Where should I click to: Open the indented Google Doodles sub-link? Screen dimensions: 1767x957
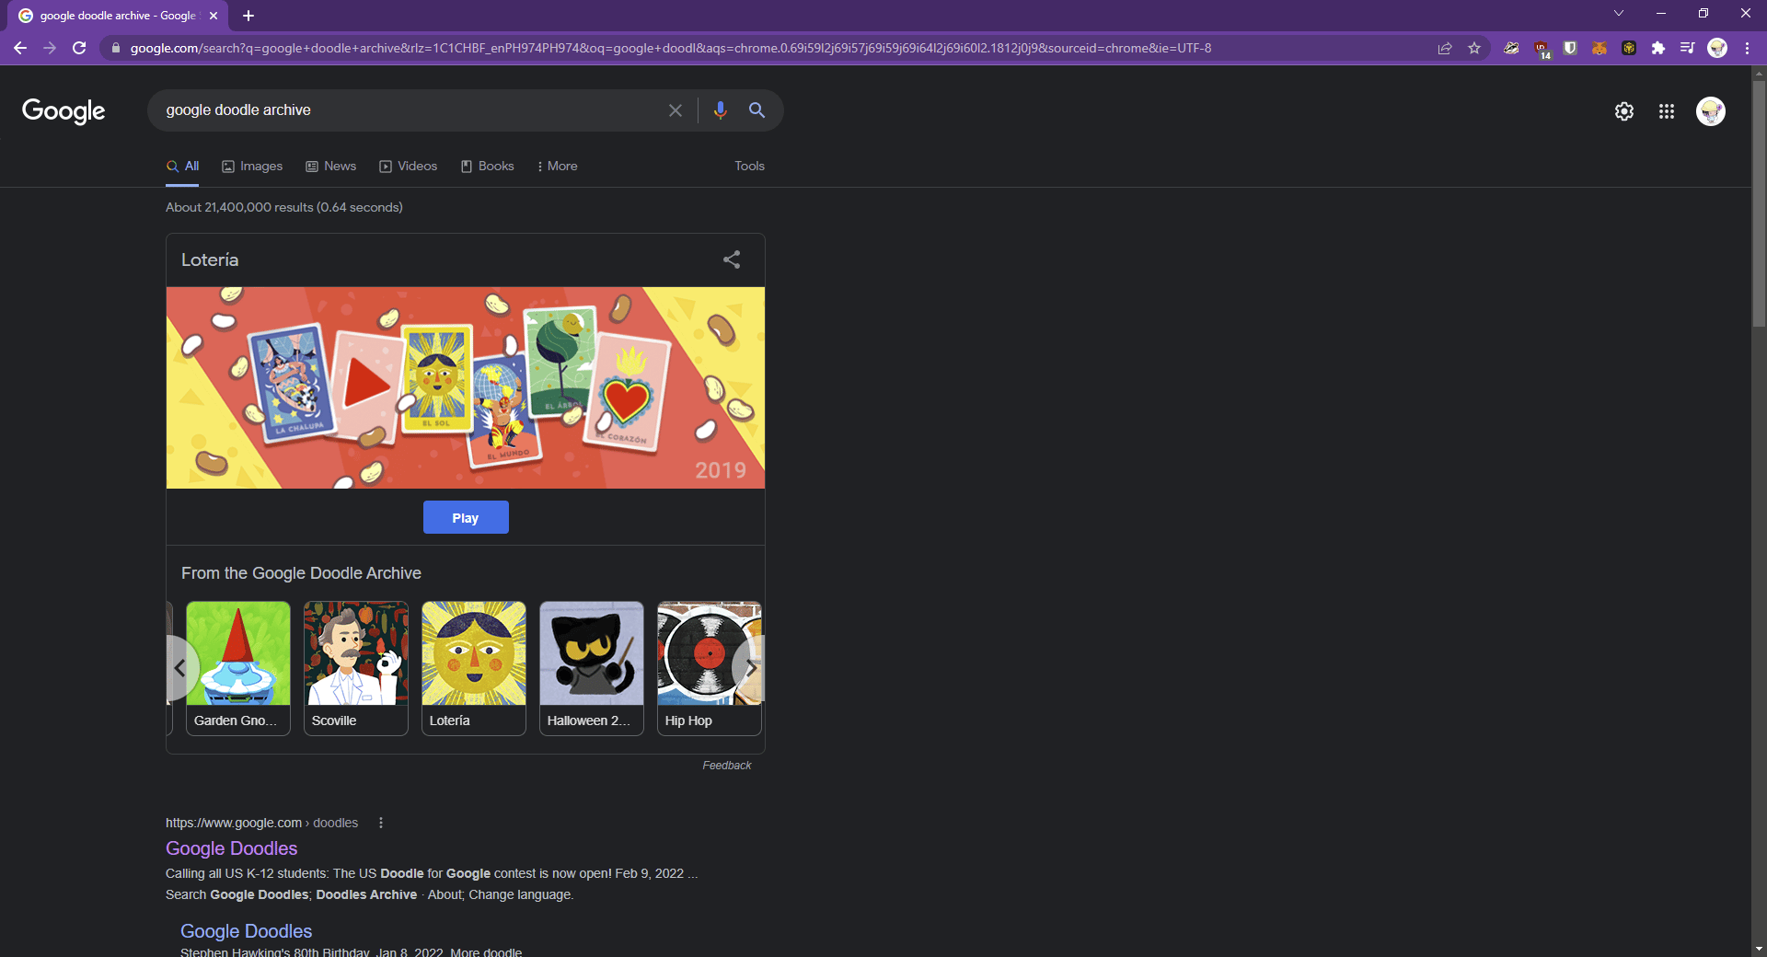click(247, 931)
